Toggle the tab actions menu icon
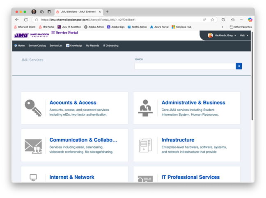Image resolution: width=266 pixels, height=198 pixels. pyautogui.click(x=49, y=12)
